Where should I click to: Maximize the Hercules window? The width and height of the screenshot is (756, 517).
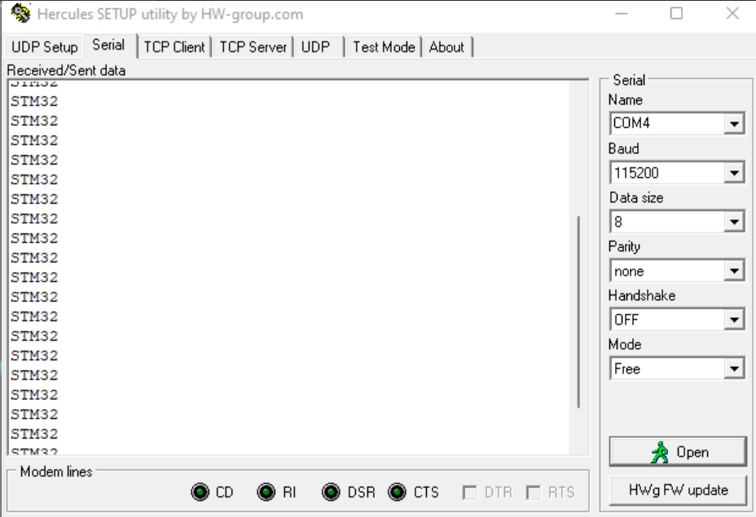click(x=676, y=14)
